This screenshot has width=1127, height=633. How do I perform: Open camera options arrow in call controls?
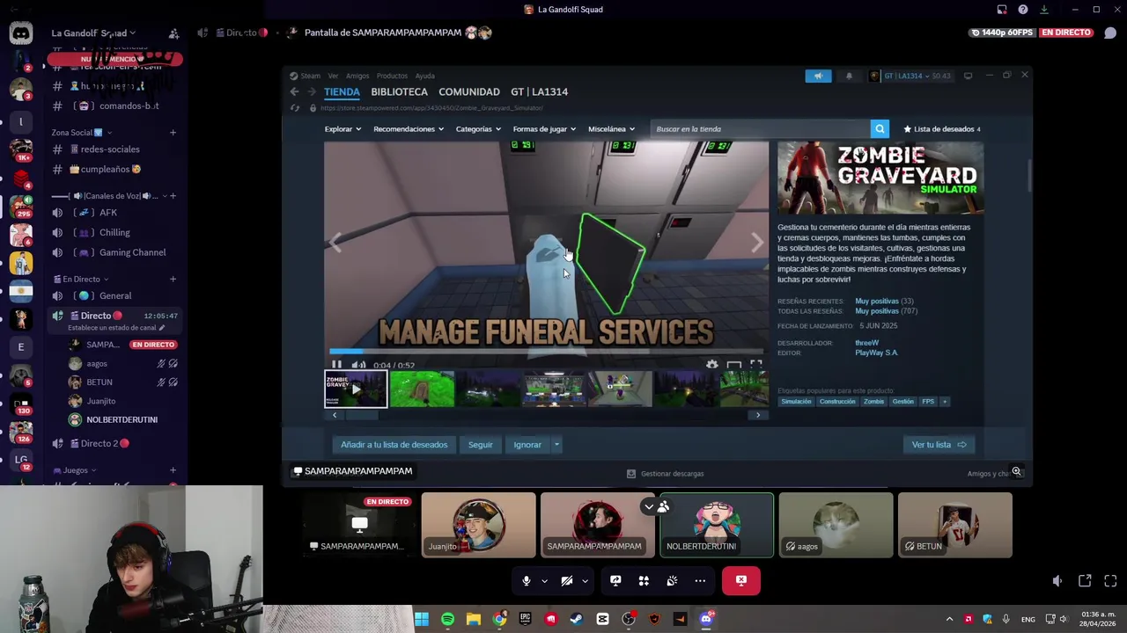[585, 581]
